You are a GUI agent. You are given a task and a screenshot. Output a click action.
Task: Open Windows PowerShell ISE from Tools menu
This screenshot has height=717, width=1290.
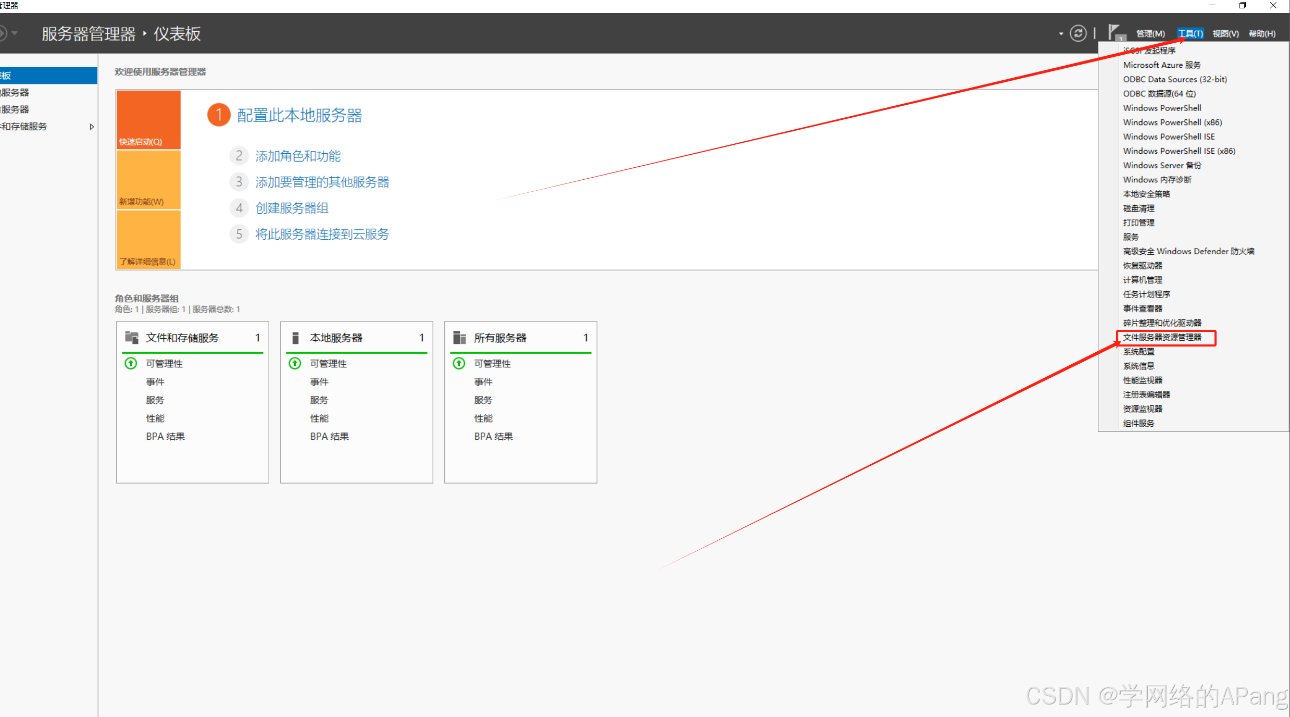pos(1168,137)
